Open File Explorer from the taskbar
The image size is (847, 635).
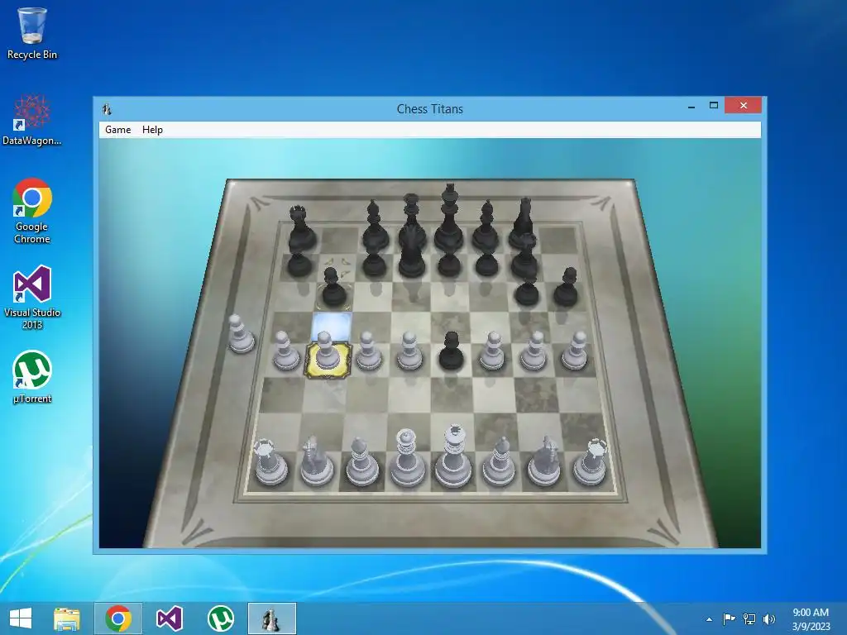point(67,618)
